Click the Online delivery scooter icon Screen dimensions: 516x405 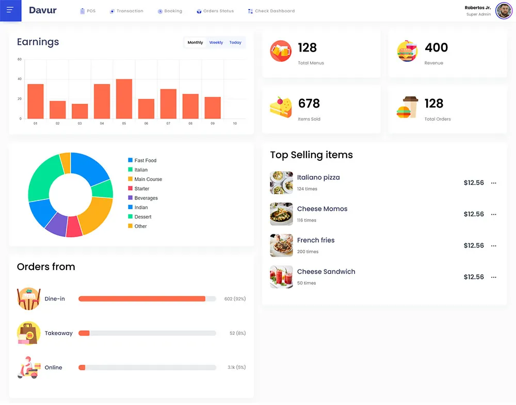pyautogui.click(x=28, y=367)
